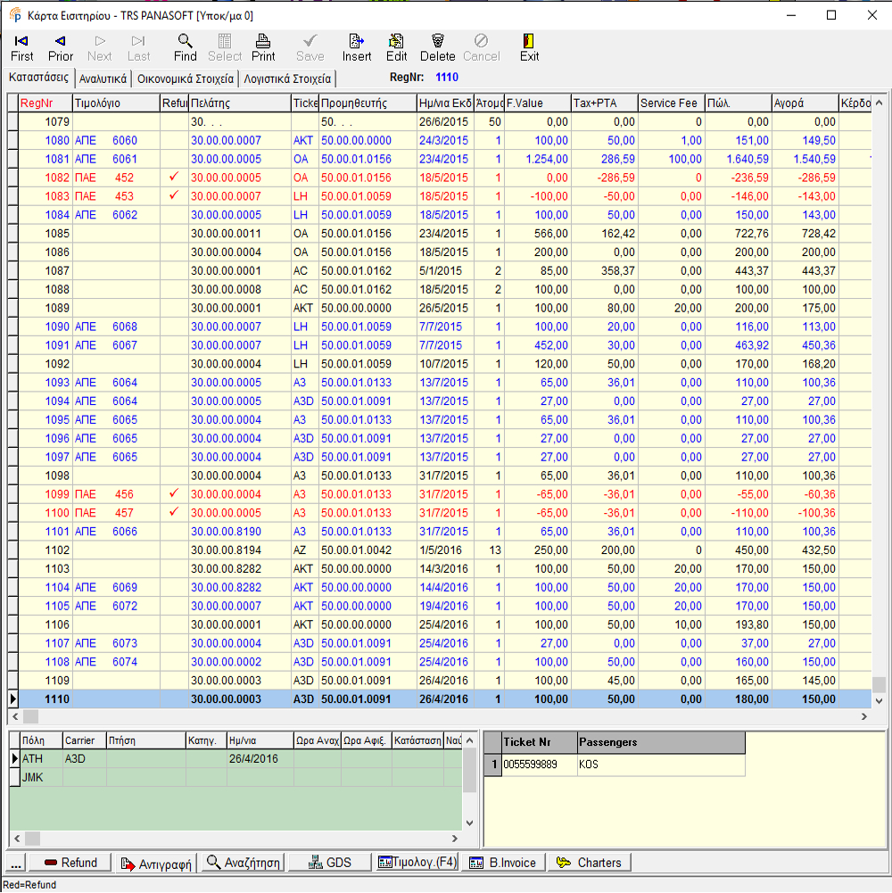The height and width of the screenshot is (893, 892).
Task: Click refund checkmark on row 1082
Action: (174, 177)
